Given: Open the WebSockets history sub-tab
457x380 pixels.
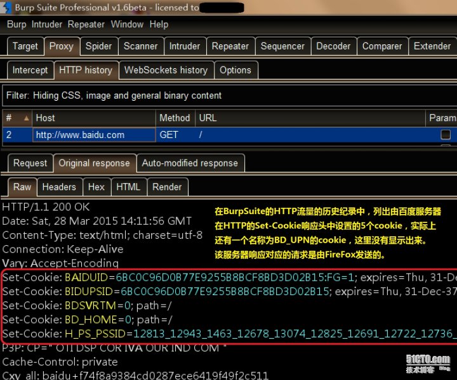Looking at the screenshot, I should click(166, 70).
